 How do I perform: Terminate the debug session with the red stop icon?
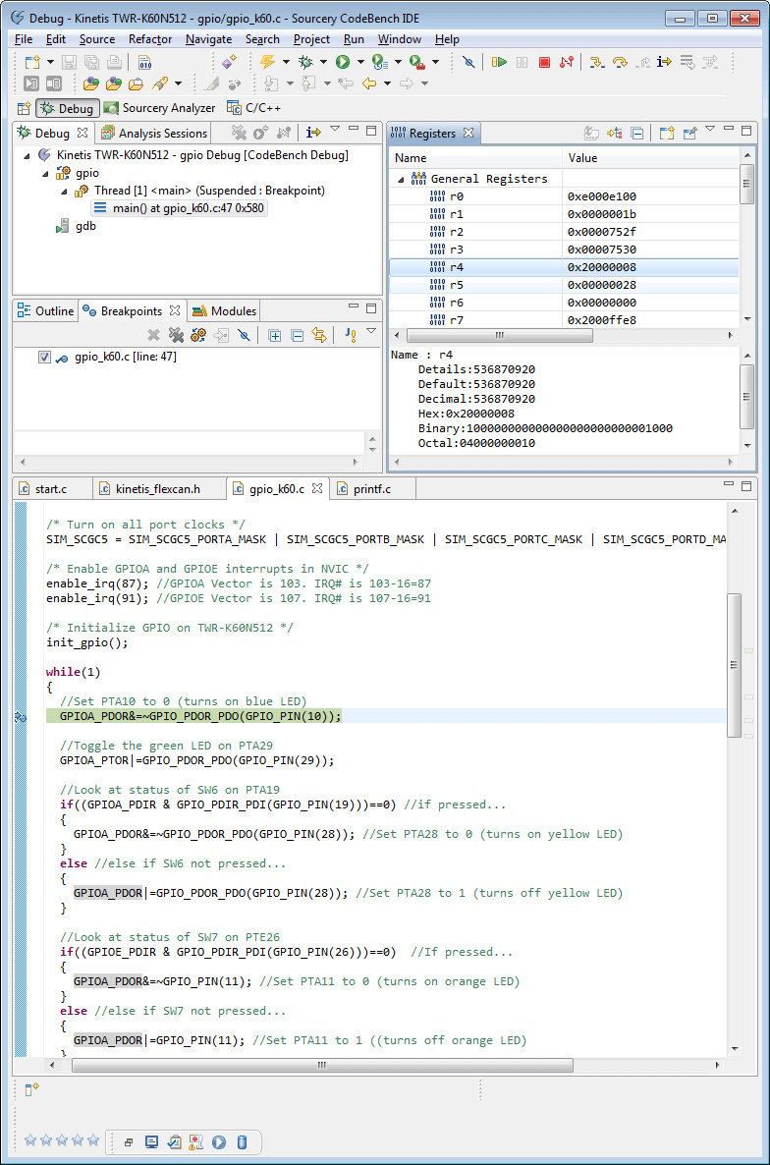(x=544, y=62)
